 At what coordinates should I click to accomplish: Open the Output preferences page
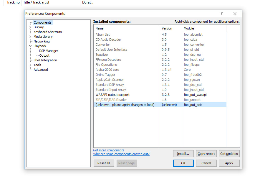[x=44, y=55]
